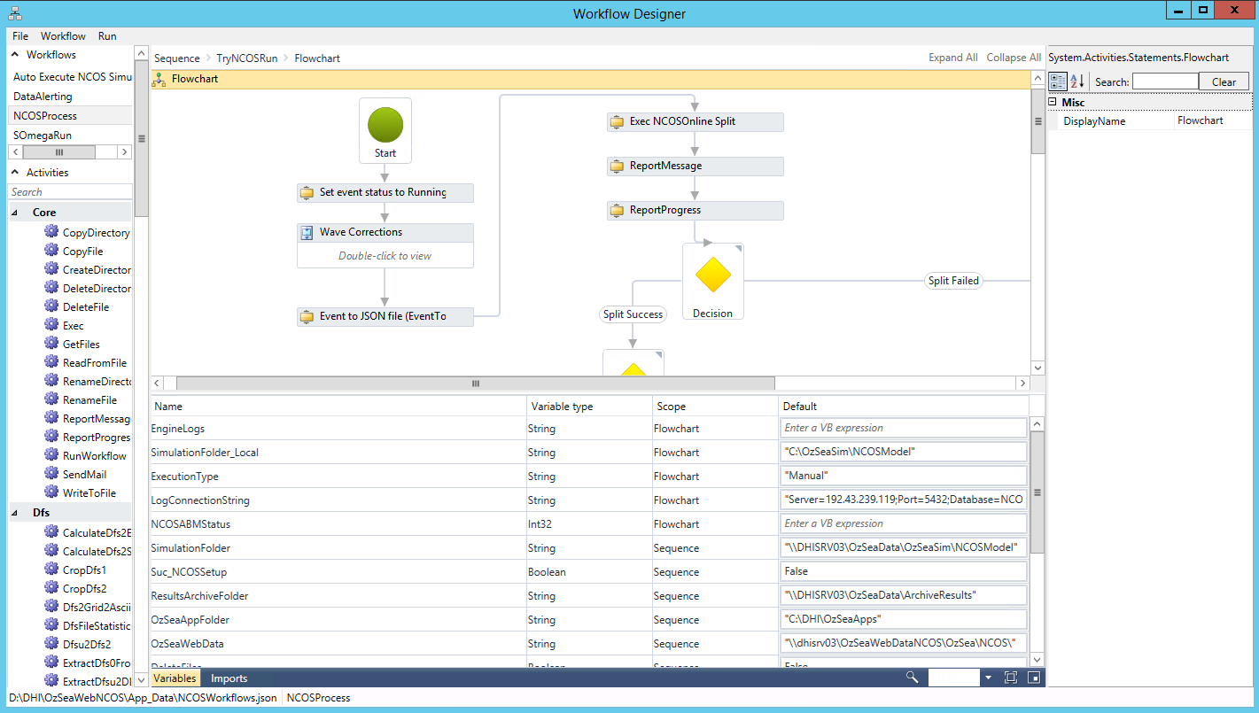Image resolution: width=1259 pixels, height=713 pixels.
Task: Click the GetFiles activity gear icon
Action: pyautogui.click(x=51, y=344)
